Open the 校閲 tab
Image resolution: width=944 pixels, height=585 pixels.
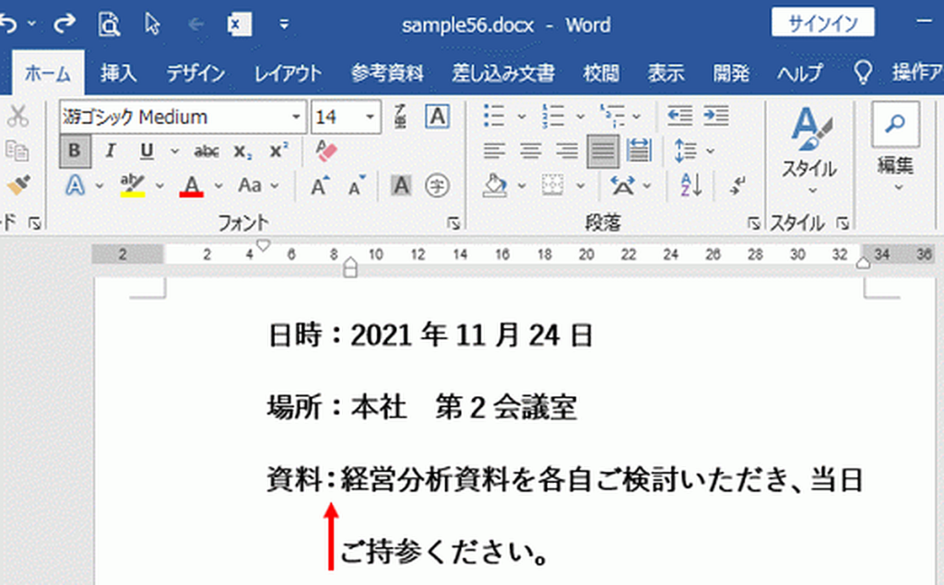[601, 74]
